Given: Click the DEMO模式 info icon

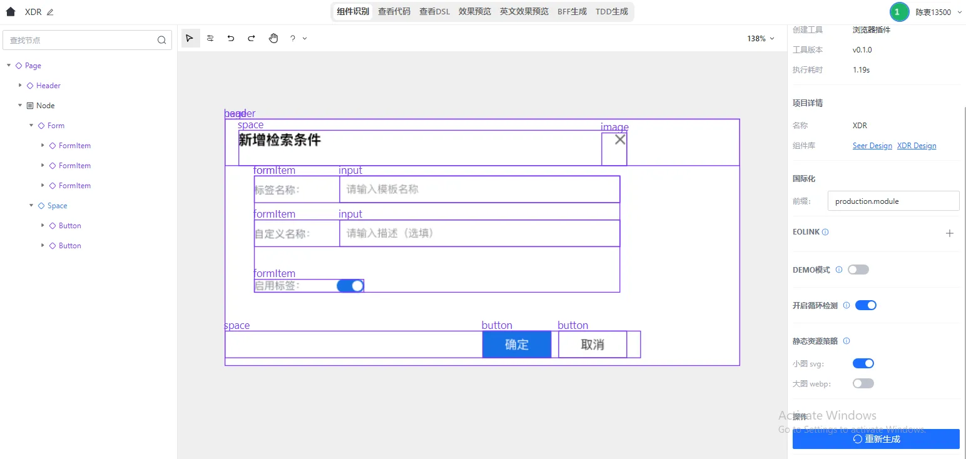Looking at the screenshot, I should (x=839, y=270).
